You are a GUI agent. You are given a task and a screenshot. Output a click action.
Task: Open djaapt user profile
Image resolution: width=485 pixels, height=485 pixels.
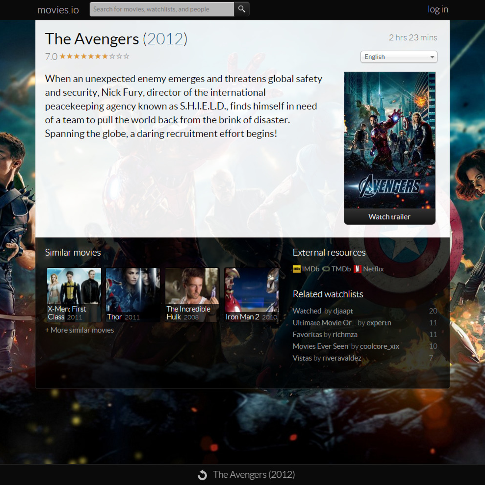coord(343,311)
